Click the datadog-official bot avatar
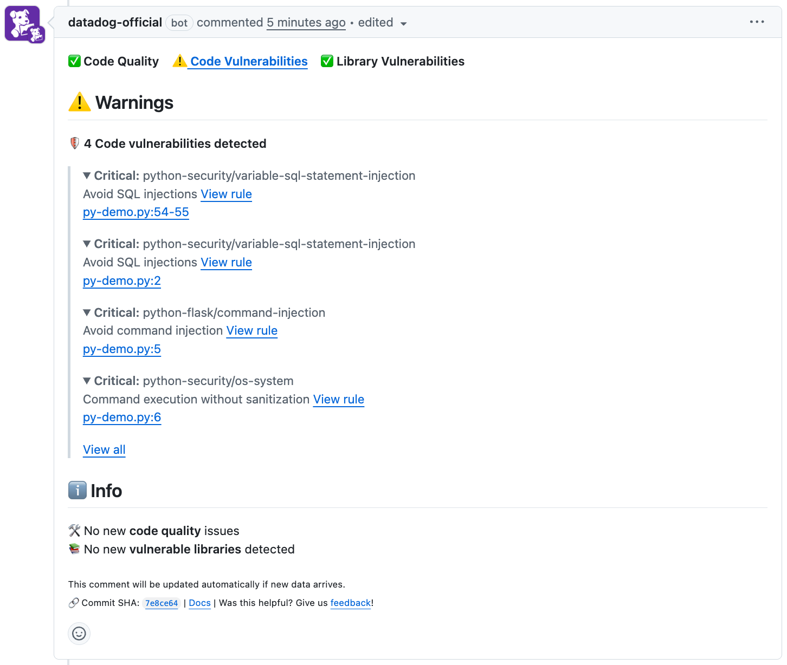The image size is (787, 665). click(x=23, y=24)
